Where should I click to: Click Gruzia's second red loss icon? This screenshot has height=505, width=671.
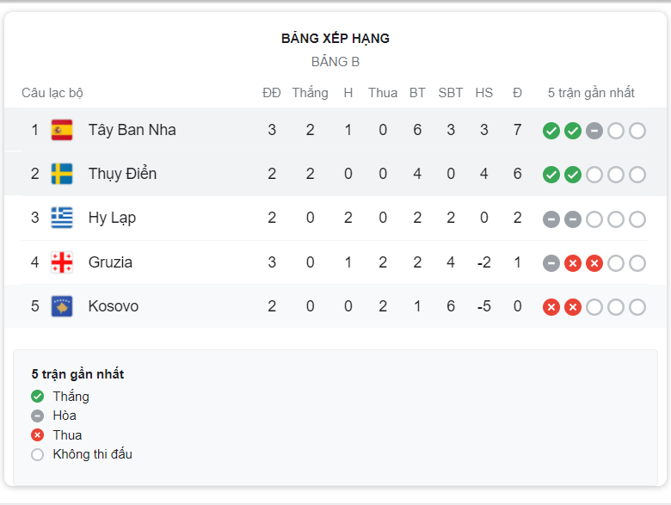[x=594, y=263]
